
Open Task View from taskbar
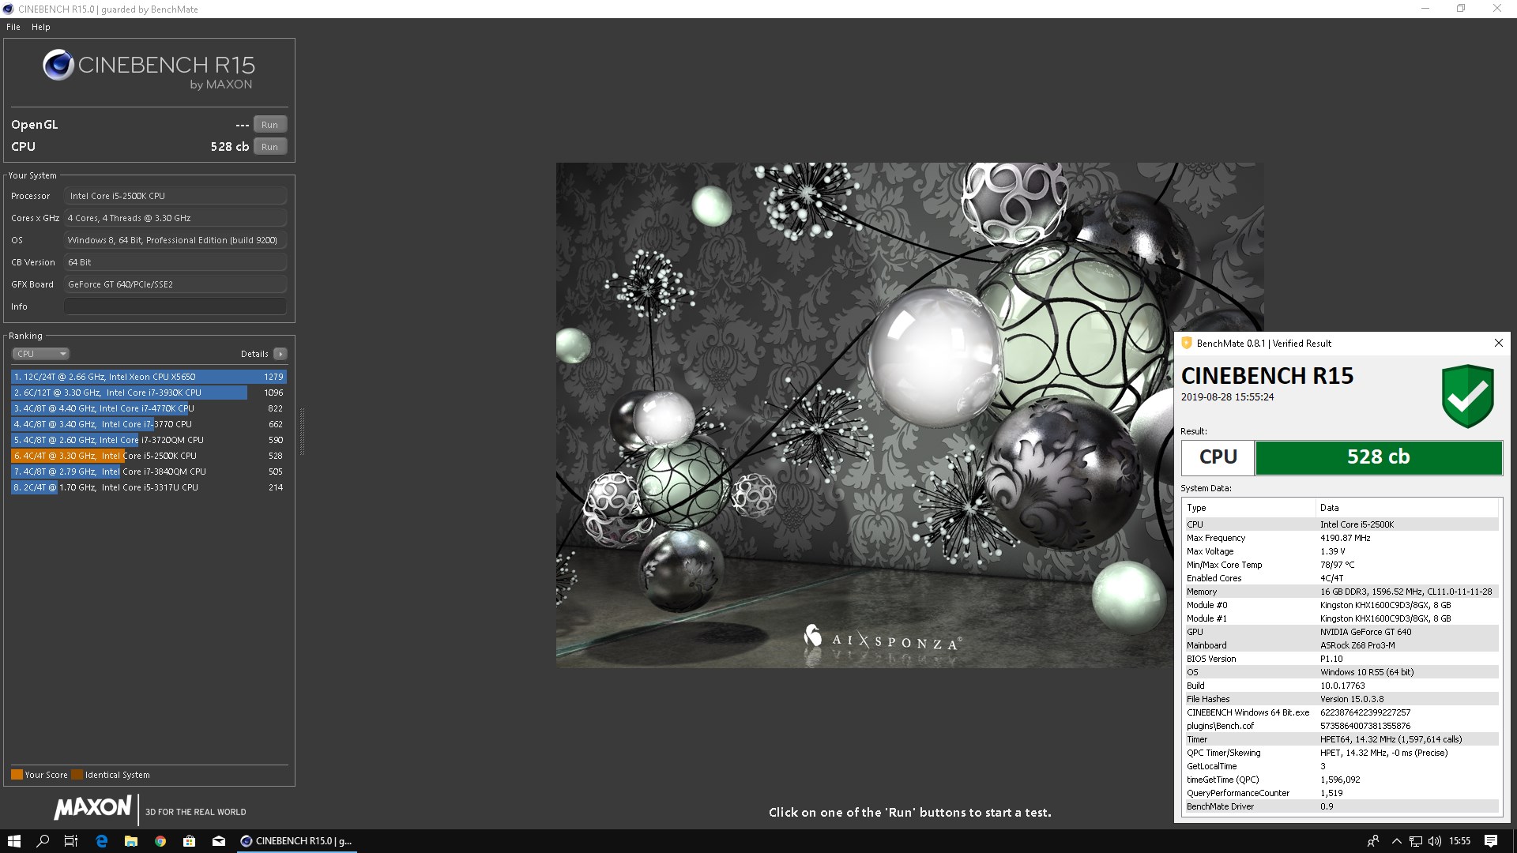click(x=71, y=841)
